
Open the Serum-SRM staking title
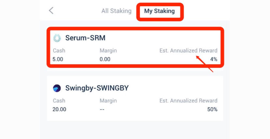click(85, 38)
